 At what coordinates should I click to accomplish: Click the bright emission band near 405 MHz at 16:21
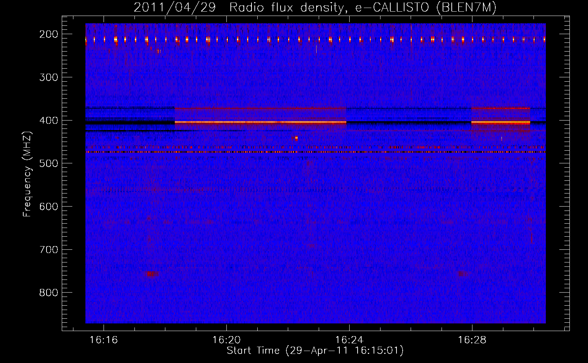tap(261, 122)
